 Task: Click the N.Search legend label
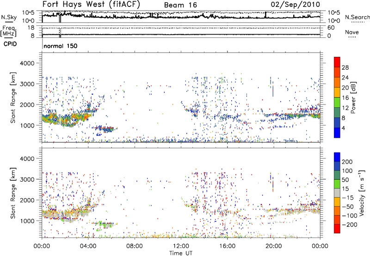click(x=357, y=17)
